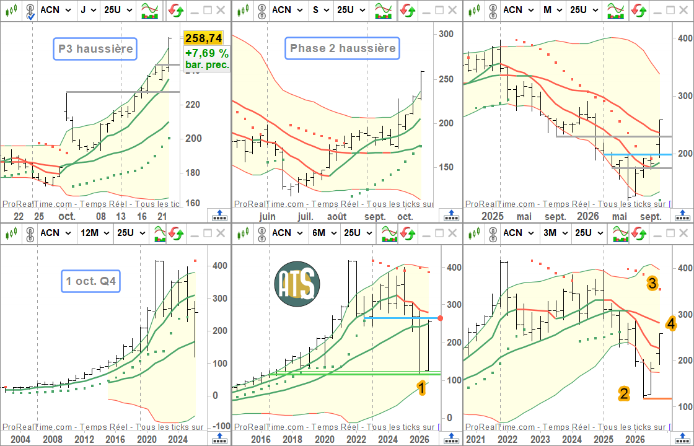694x446 pixels.
Task: Open chart style icon in the 3M panel
Action: click(475, 233)
